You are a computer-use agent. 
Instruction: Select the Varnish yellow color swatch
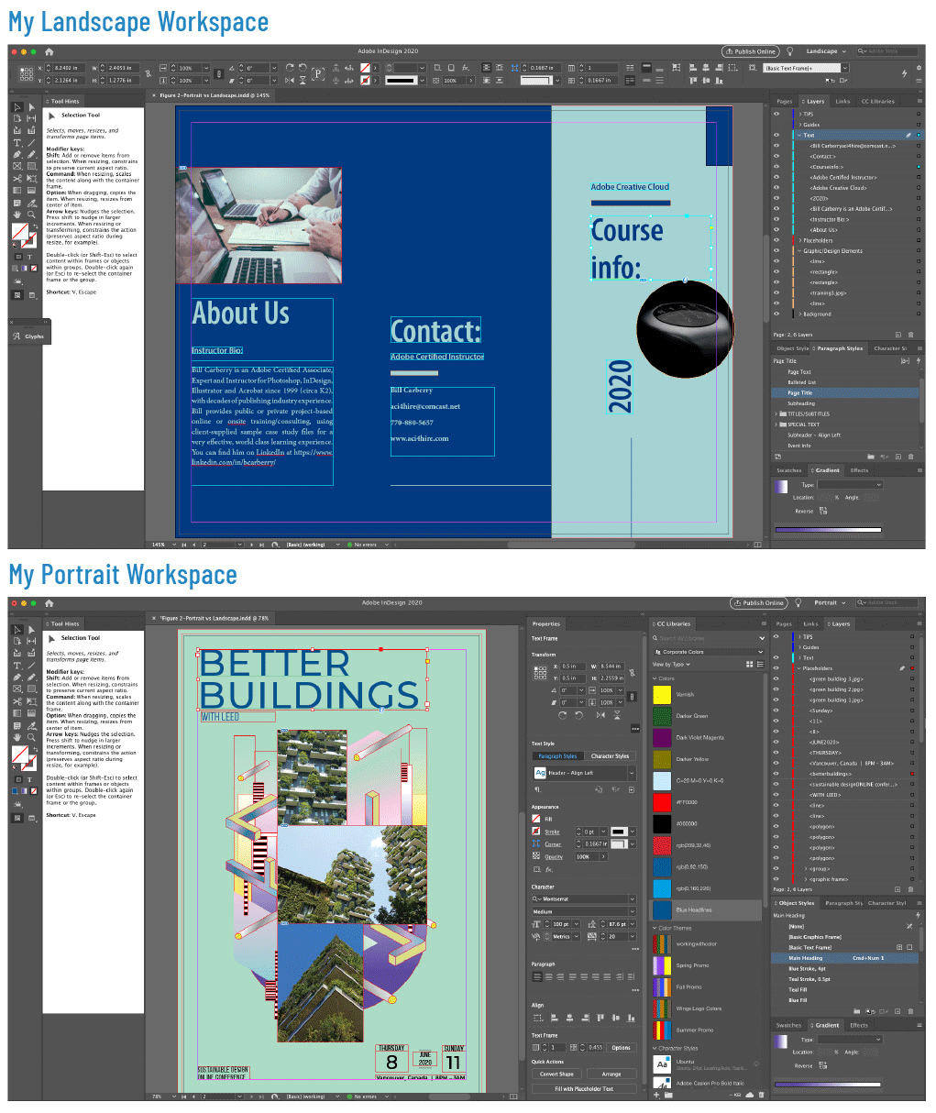[x=662, y=694]
